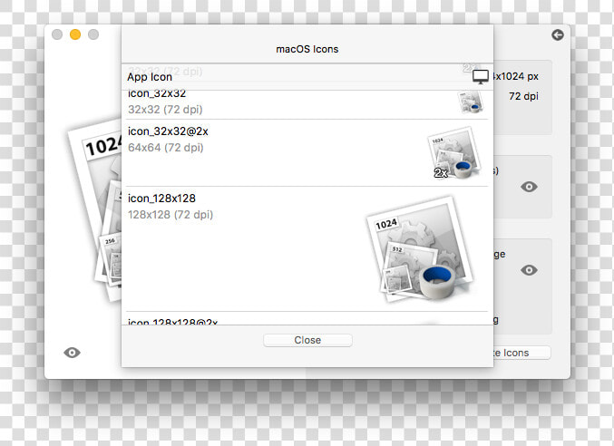Click the 128x128 (72 dpi) size label
Image resolution: width=614 pixels, height=446 pixels.
pyautogui.click(x=171, y=215)
